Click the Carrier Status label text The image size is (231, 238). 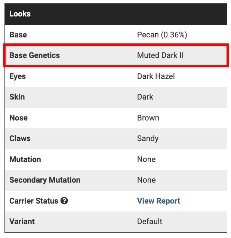[x=34, y=201]
